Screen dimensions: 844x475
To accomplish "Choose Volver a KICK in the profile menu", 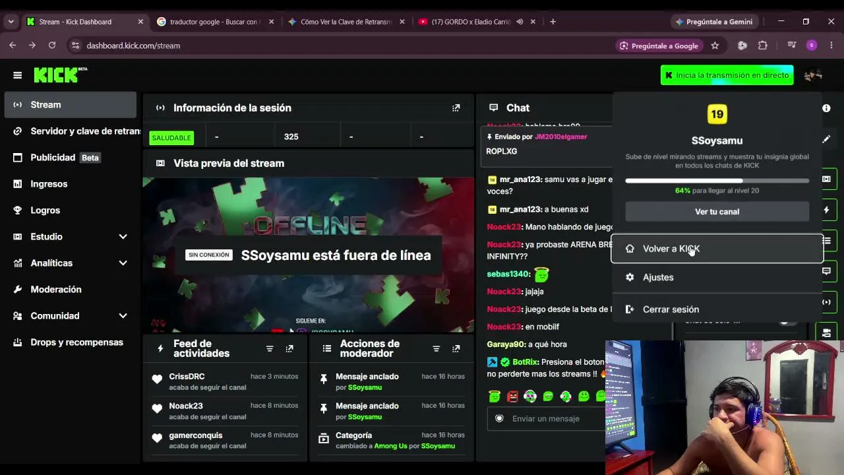I will [717, 249].
